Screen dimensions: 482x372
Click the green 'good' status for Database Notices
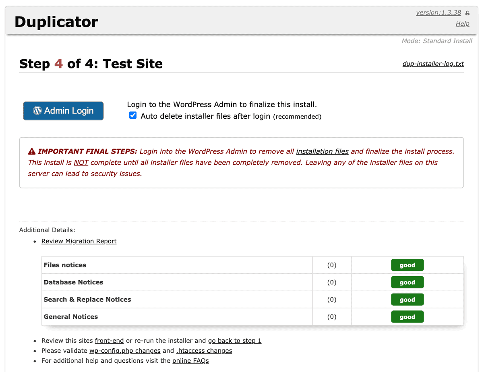click(407, 282)
